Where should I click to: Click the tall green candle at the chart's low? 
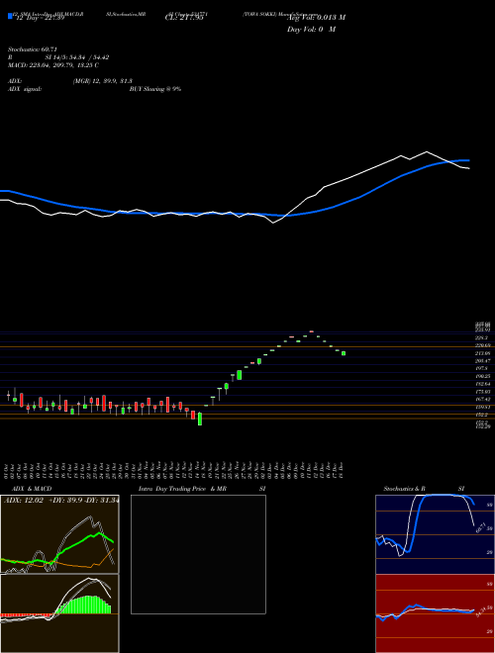tap(200, 419)
